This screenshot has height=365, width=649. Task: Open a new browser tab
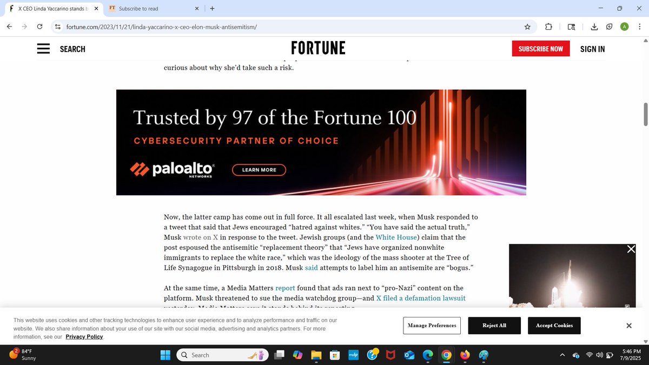pyautogui.click(x=212, y=9)
